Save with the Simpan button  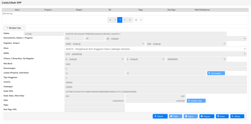point(207,116)
